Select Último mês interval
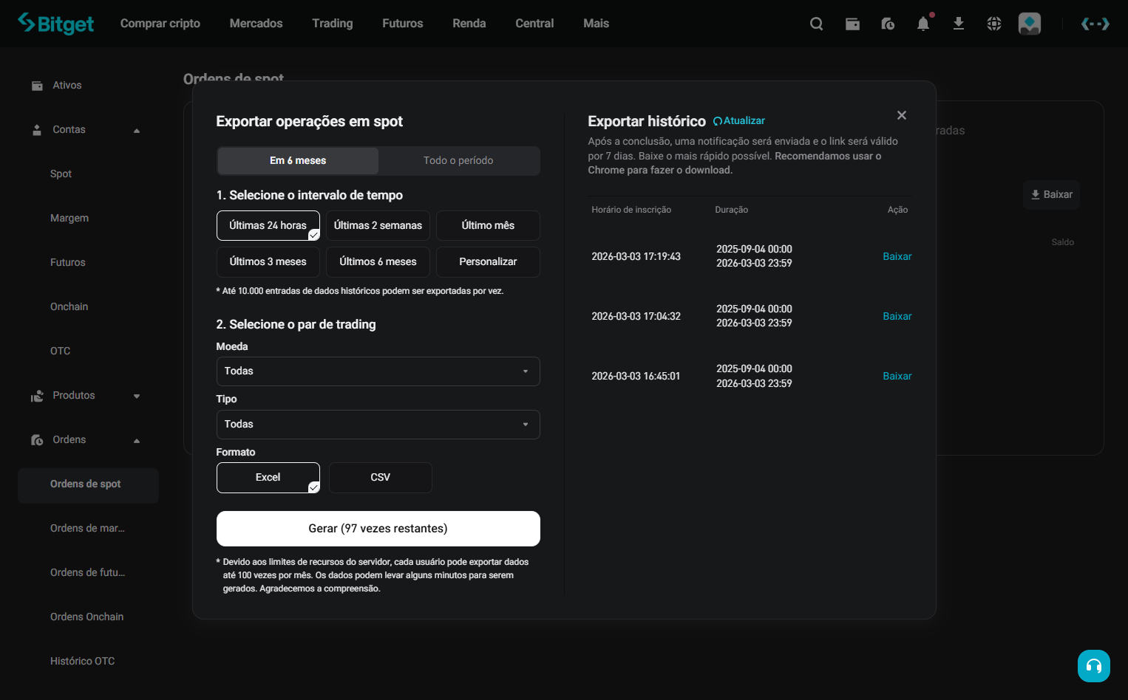The width and height of the screenshot is (1128, 700). (488, 225)
